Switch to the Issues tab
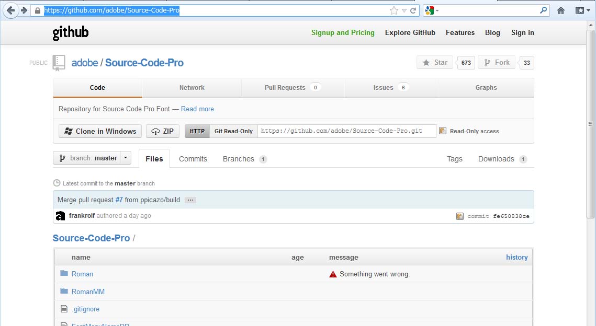 391,88
